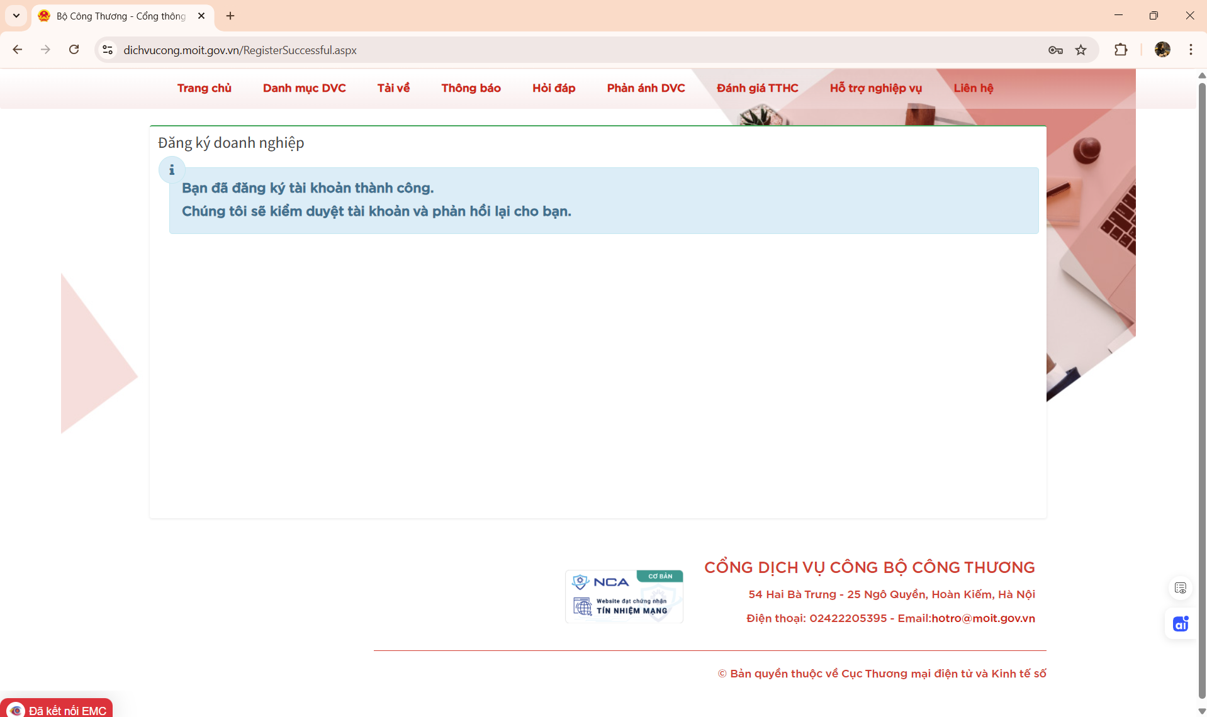Bookmark this page with the star icon
1207x717 pixels.
point(1081,50)
